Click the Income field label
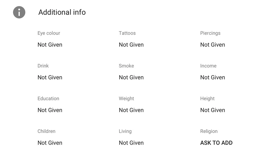The image size is (275, 166). coord(208,66)
